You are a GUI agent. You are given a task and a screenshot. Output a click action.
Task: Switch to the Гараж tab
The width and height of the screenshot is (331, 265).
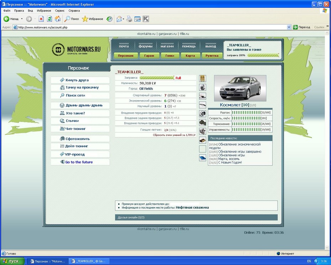pyautogui.click(x=149, y=56)
